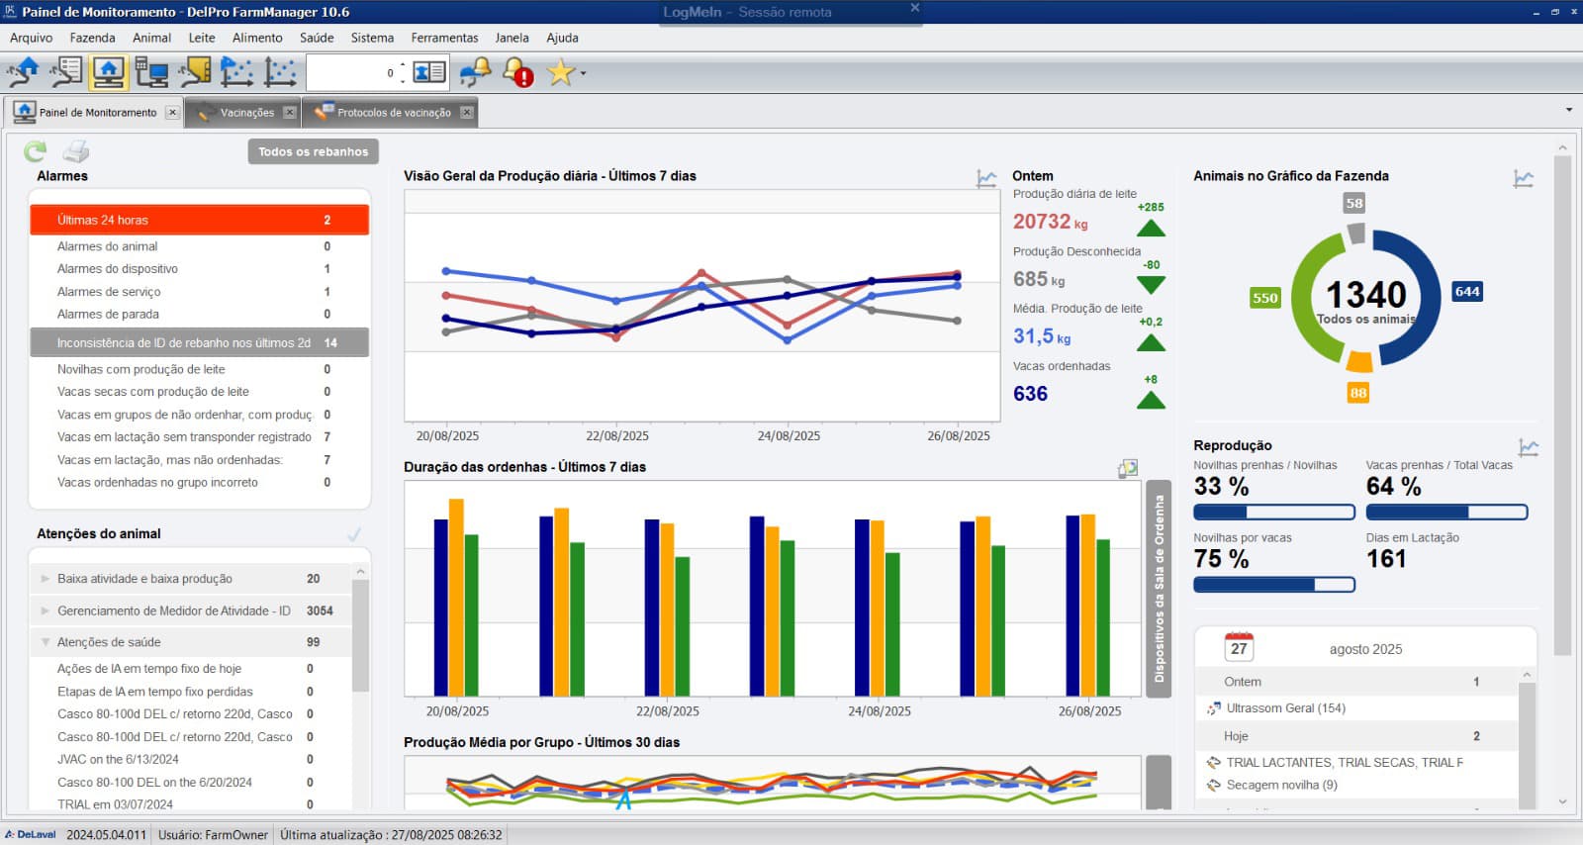This screenshot has width=1583, height=845.
Task: Click the green refresh arrow icon
Action: coord(36,151)
